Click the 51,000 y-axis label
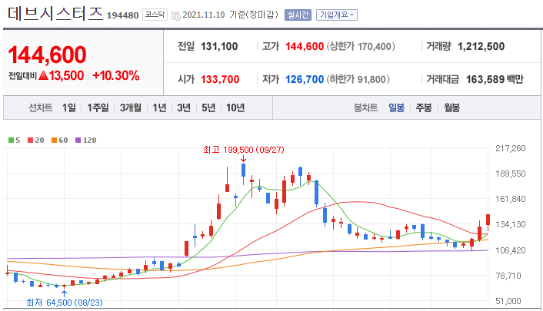This screenshot has height=311, width=543. click(x=508, y=301)
